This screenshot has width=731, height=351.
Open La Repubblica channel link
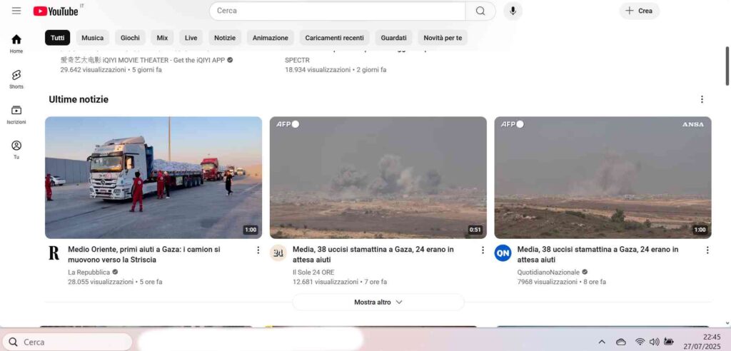89,272
